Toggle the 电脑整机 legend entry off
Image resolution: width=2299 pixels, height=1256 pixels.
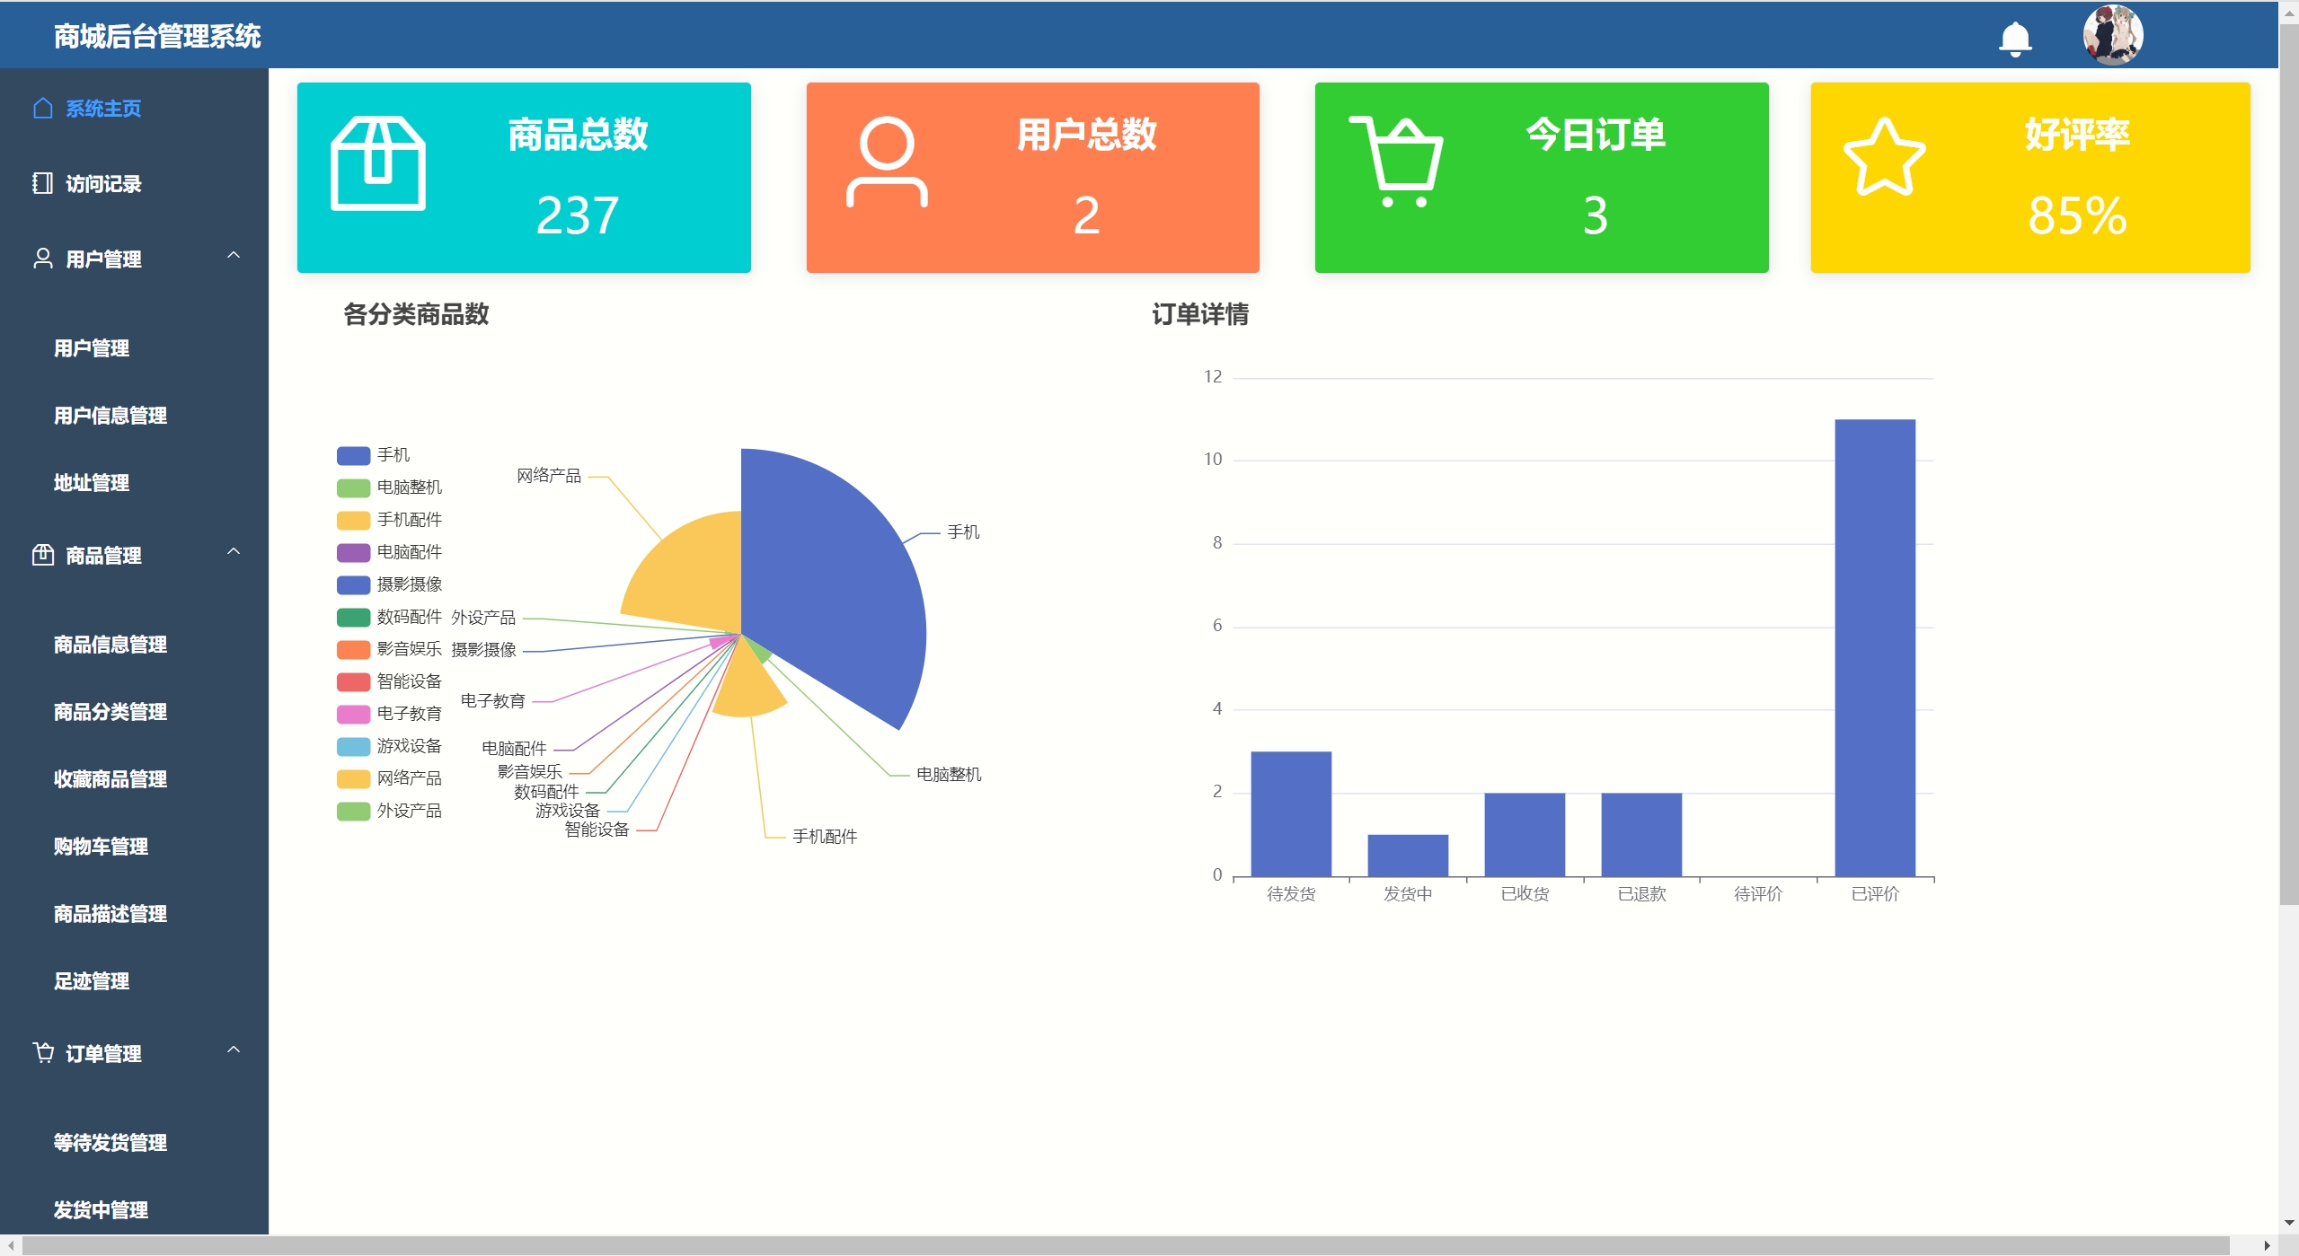tap(409, 487)
